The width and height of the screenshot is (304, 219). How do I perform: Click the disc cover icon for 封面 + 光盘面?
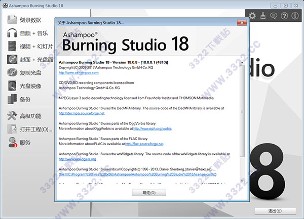(x=12, y=59)
